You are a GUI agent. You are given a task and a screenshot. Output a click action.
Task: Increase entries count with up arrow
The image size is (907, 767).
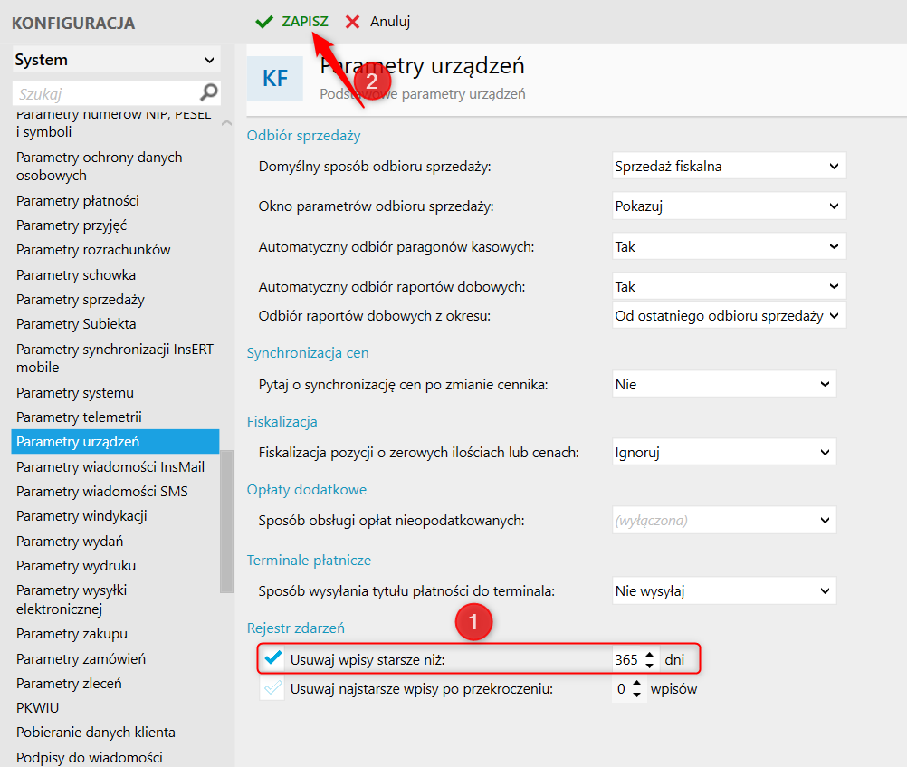coord(637,684)
